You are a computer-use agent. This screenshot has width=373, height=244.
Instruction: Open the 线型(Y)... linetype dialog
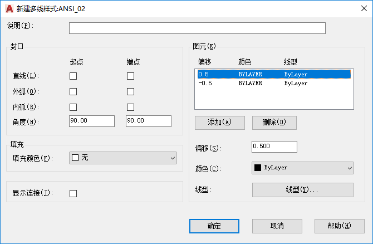click(x=303, y=190)
